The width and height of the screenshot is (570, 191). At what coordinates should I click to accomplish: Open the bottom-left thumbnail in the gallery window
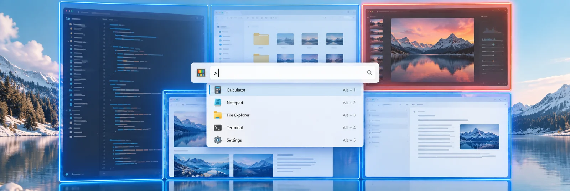202,165
